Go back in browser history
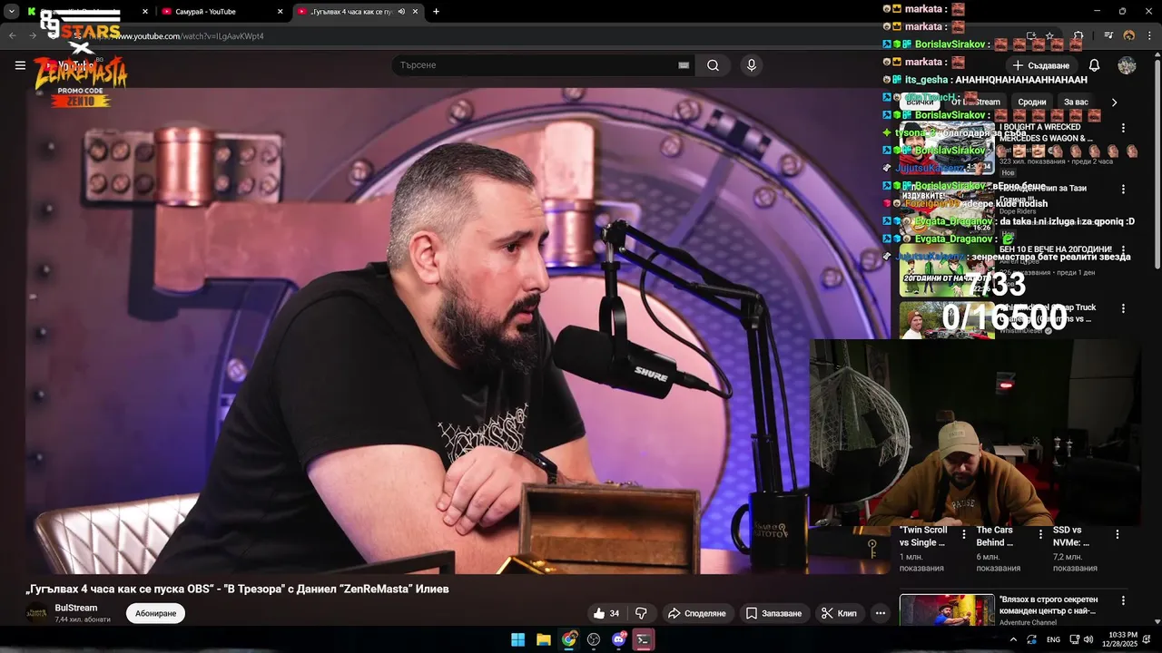The height and width of the screenshot is (653, 1162). coord(13,35)
